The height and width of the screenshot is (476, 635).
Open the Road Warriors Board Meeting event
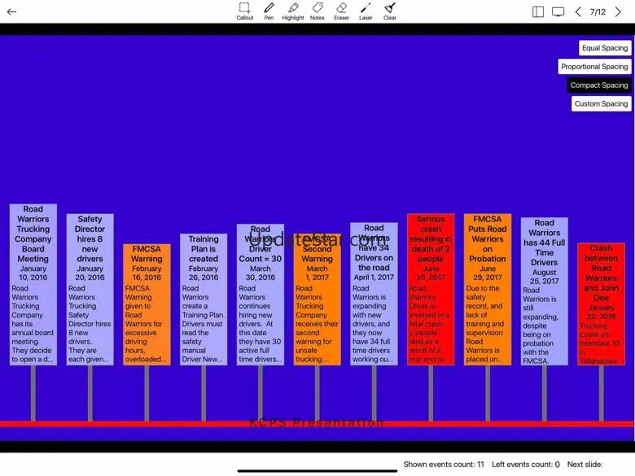click(33, 285)
